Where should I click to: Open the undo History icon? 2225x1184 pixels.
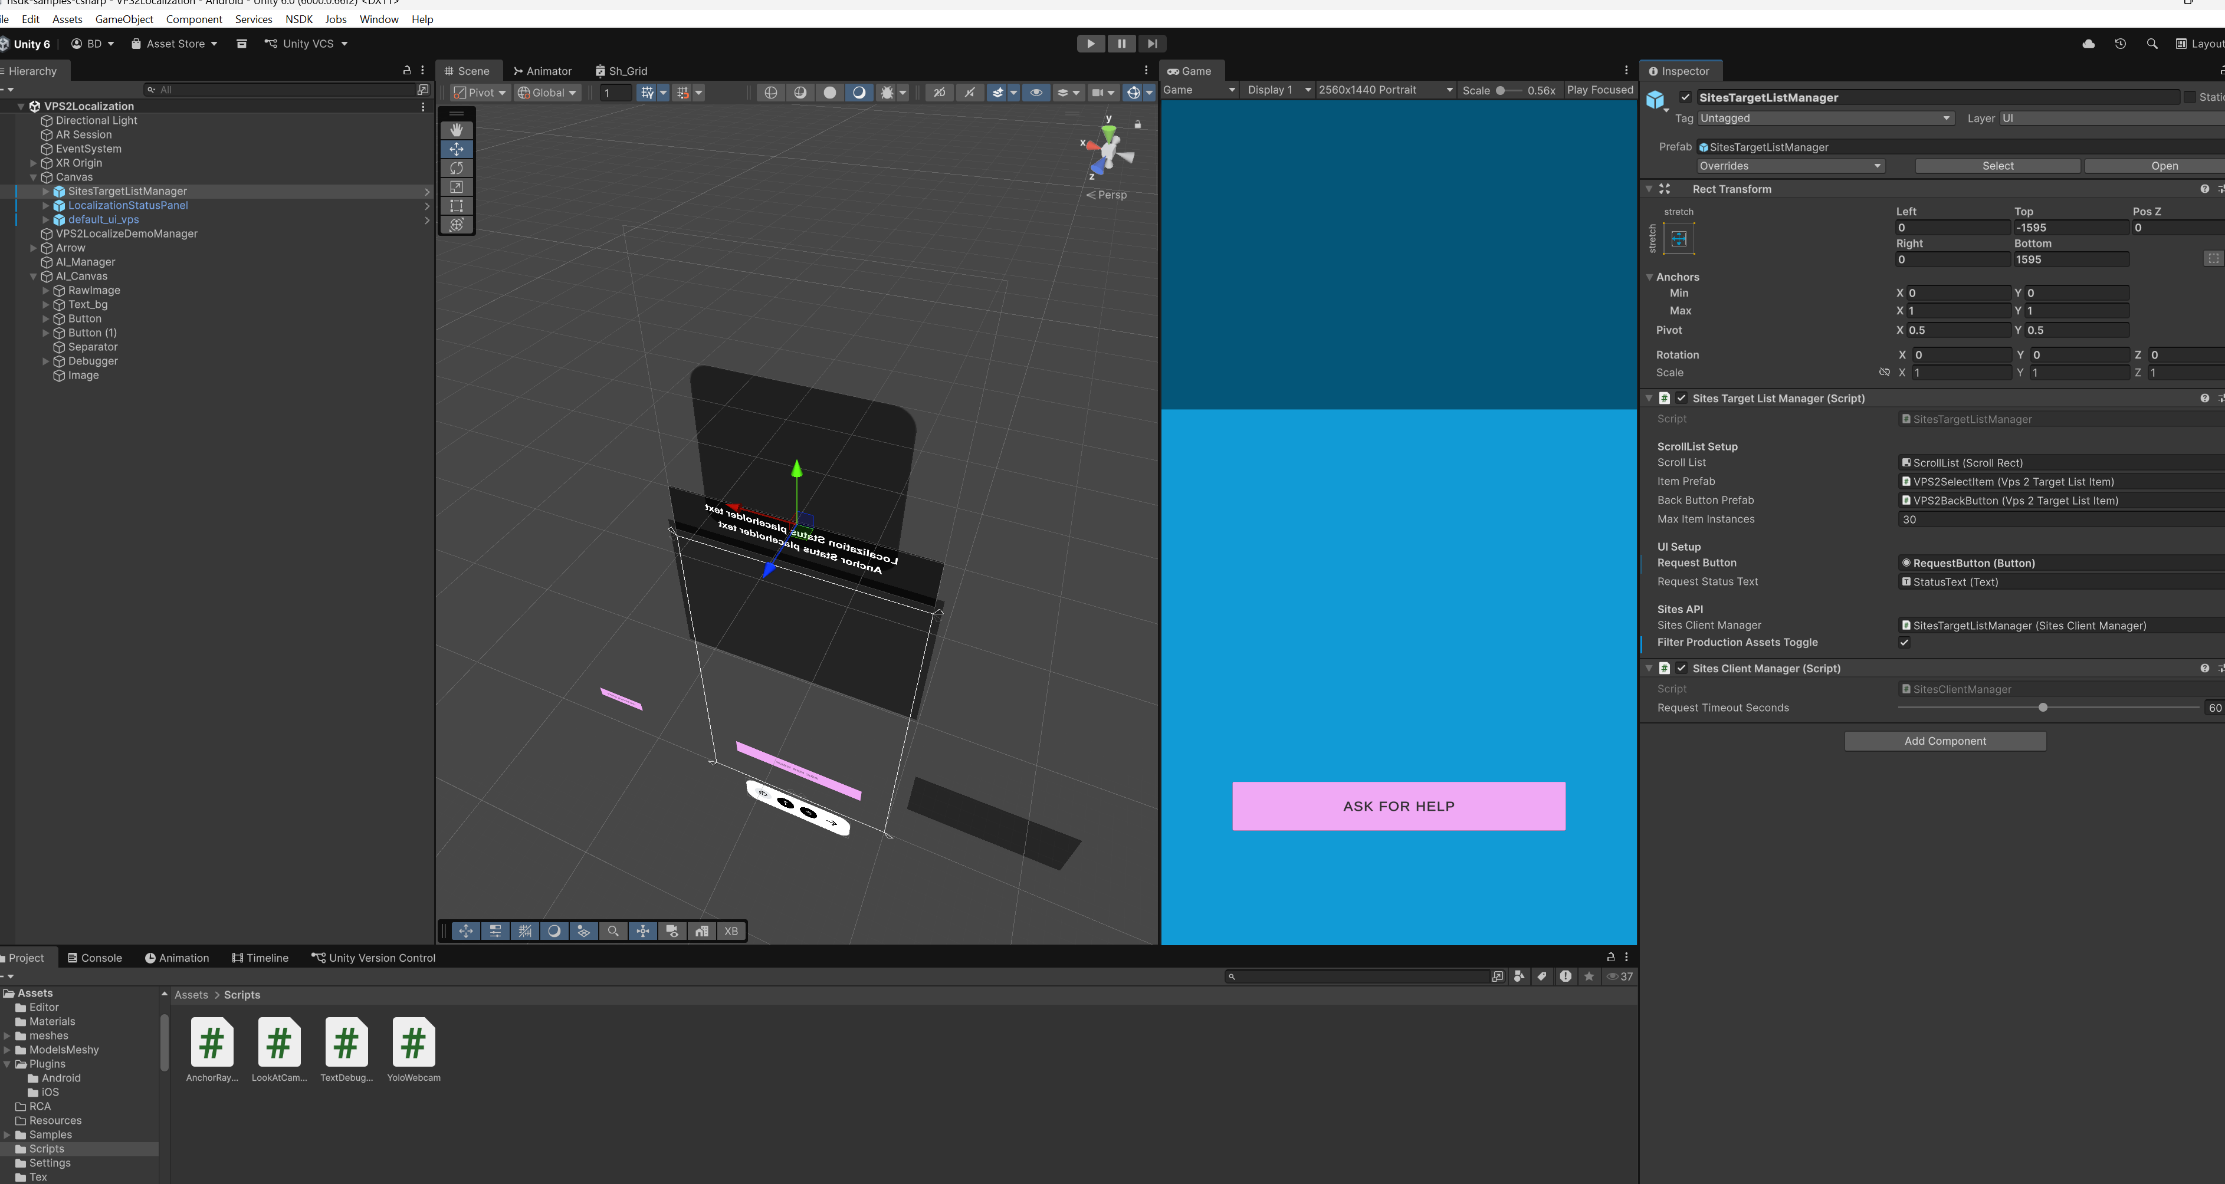2119,44
